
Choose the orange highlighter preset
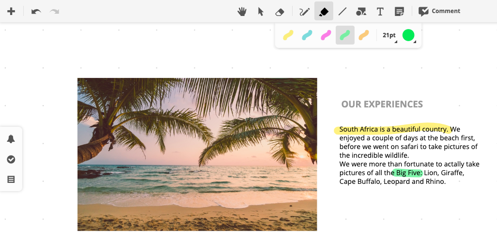[x=364, y=35]
